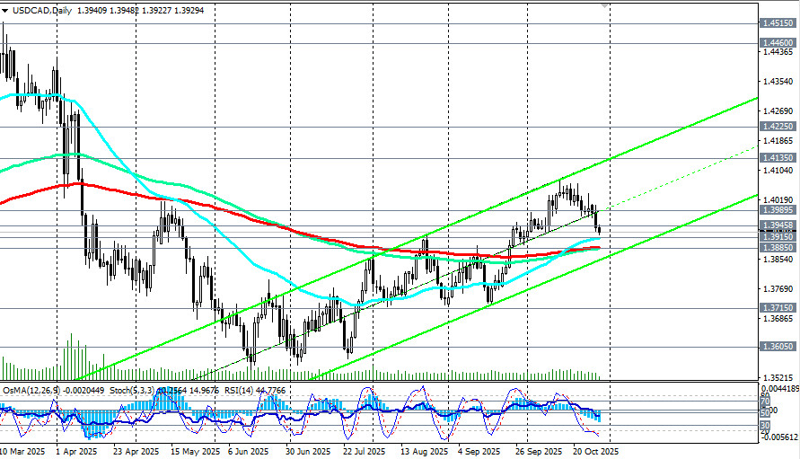Click the 13 Aug 2025 date label
Screen dimensions: 800x459
424,452
